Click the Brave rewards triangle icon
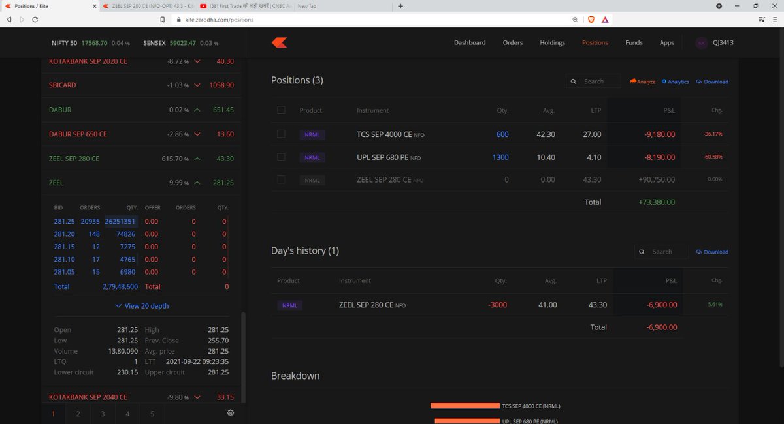The image size is (784, 424). (606, 20)
